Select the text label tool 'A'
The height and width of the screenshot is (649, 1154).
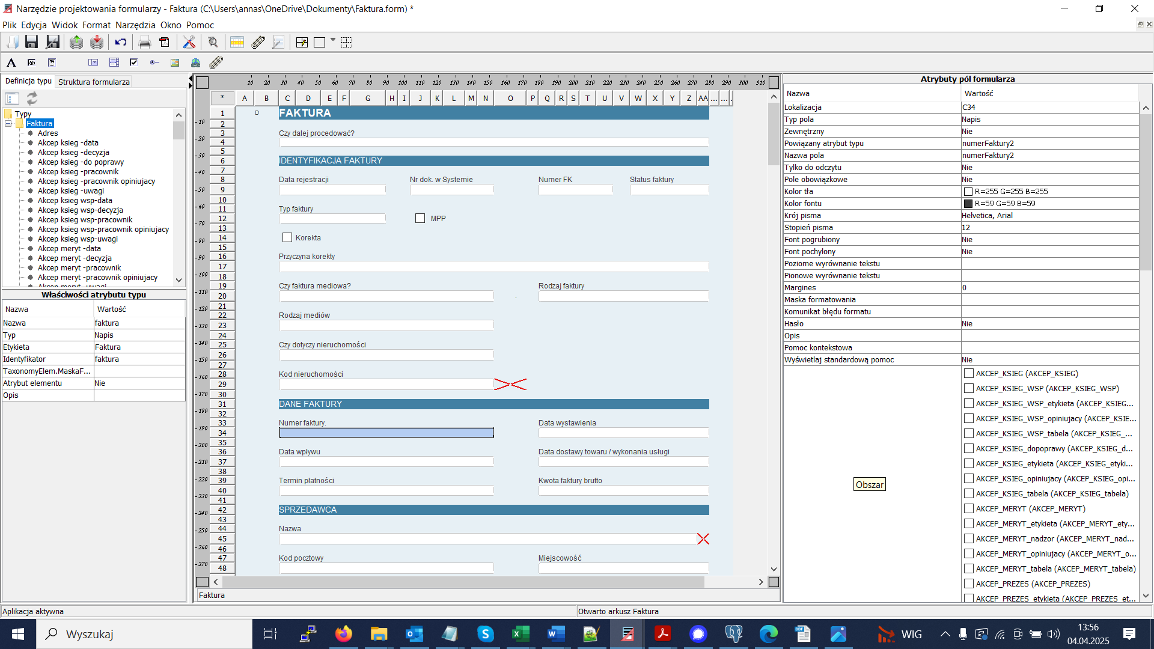[11, 62]
